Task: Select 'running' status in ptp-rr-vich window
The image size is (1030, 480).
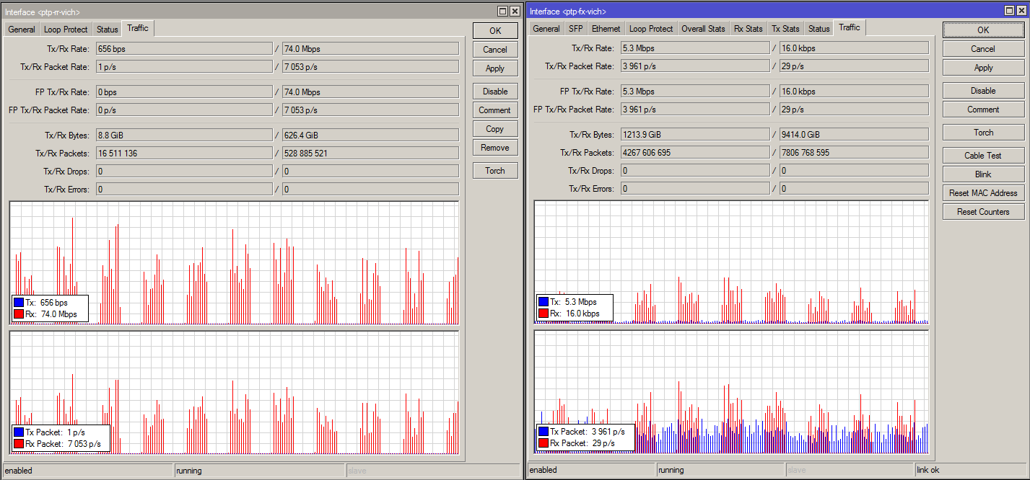Action: coord(259,471)
